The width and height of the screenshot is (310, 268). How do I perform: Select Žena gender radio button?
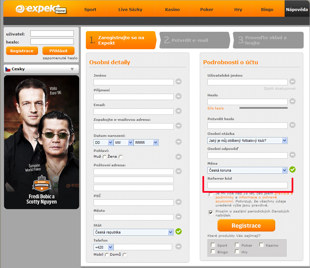coord(120,157)
